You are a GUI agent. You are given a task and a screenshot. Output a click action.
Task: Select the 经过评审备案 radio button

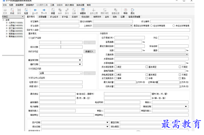click(152, 26)
